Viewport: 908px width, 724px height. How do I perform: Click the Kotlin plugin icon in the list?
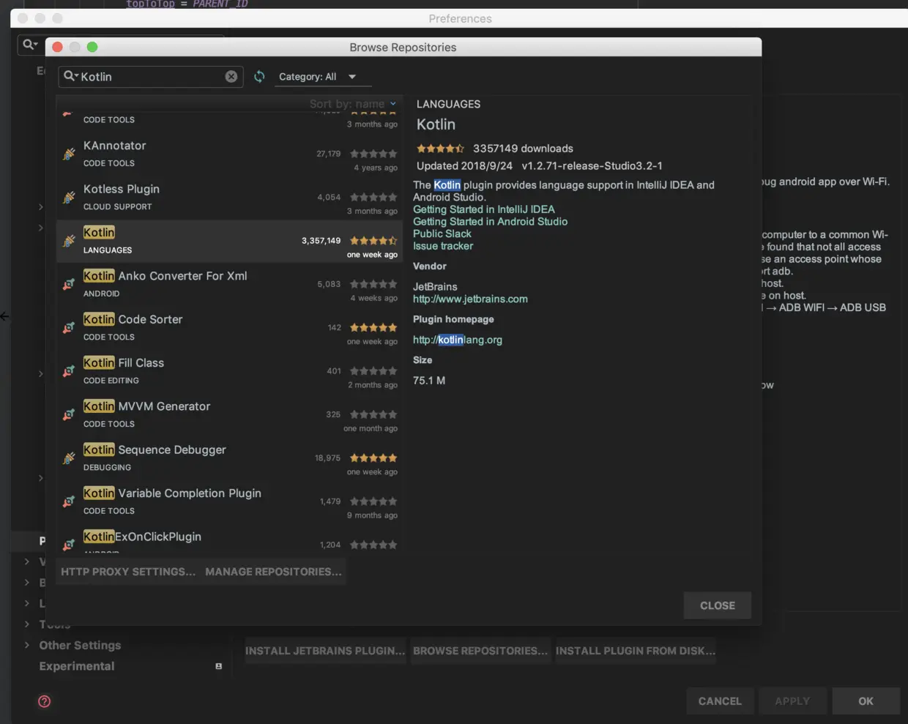click(x=68, y=241)
